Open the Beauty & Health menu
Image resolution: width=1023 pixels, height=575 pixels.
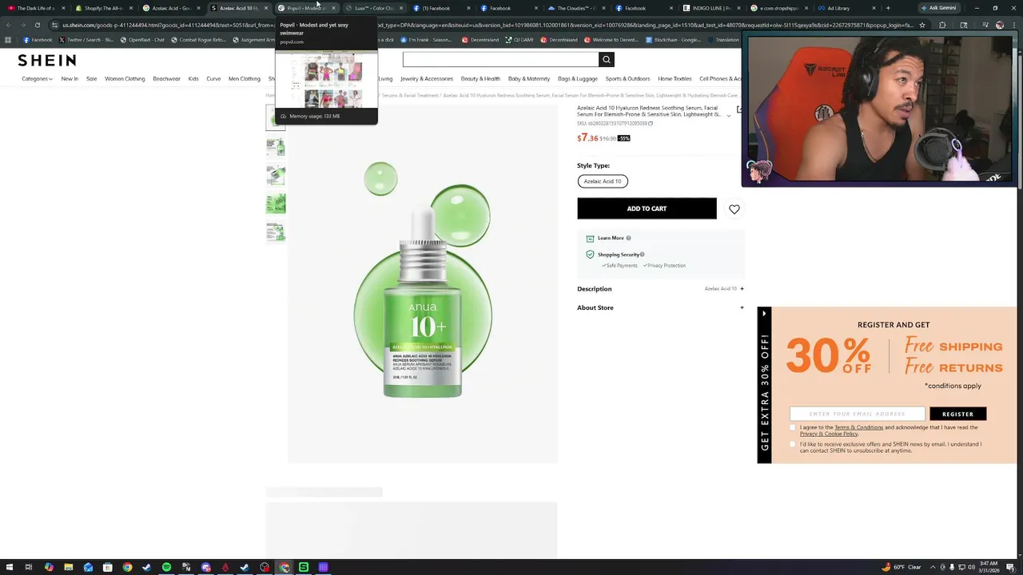tap(480, 79)
